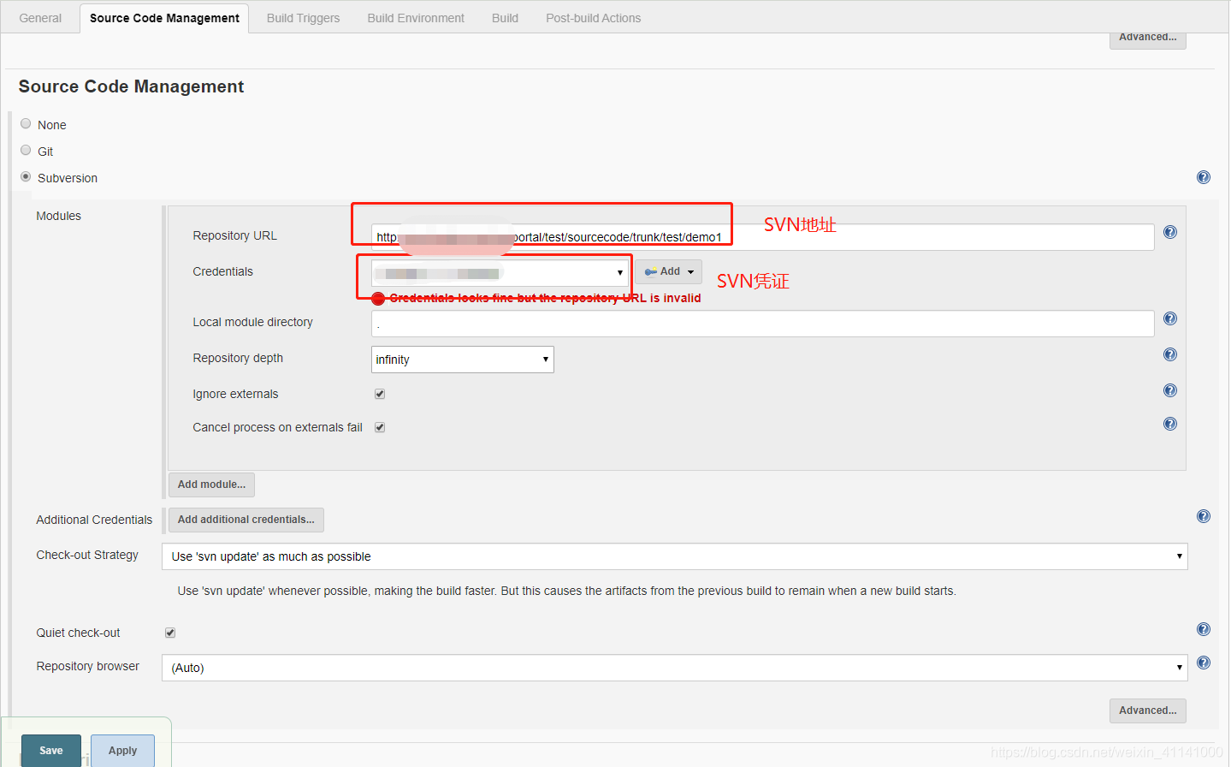Toggle the Quiet check-out checkbox
1231x767 pixels.
pos(170,633)
